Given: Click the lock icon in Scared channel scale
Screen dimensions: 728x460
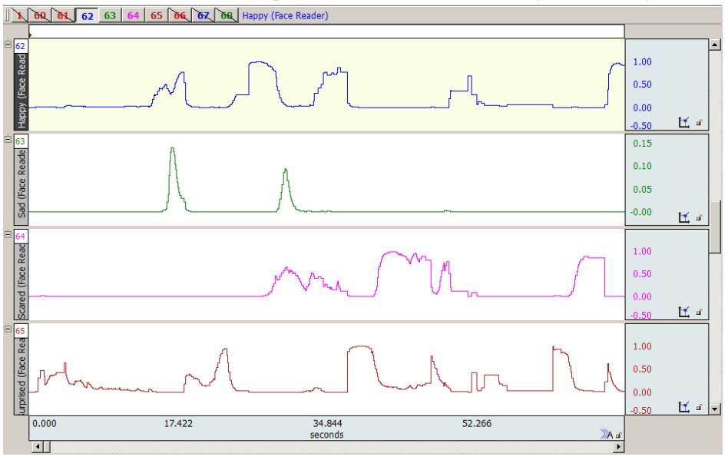Looking at the screenshot, I should pos(697,312).
